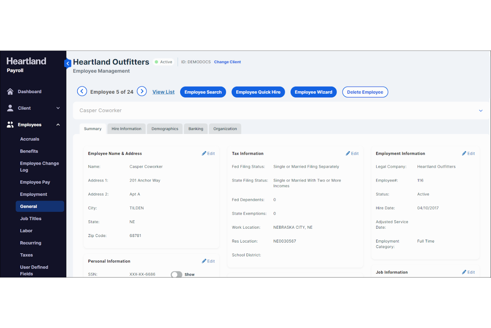Collapse the sidebar with the blue arrow
Viewport: 491px width, 328px height.
tap(68, 63)
